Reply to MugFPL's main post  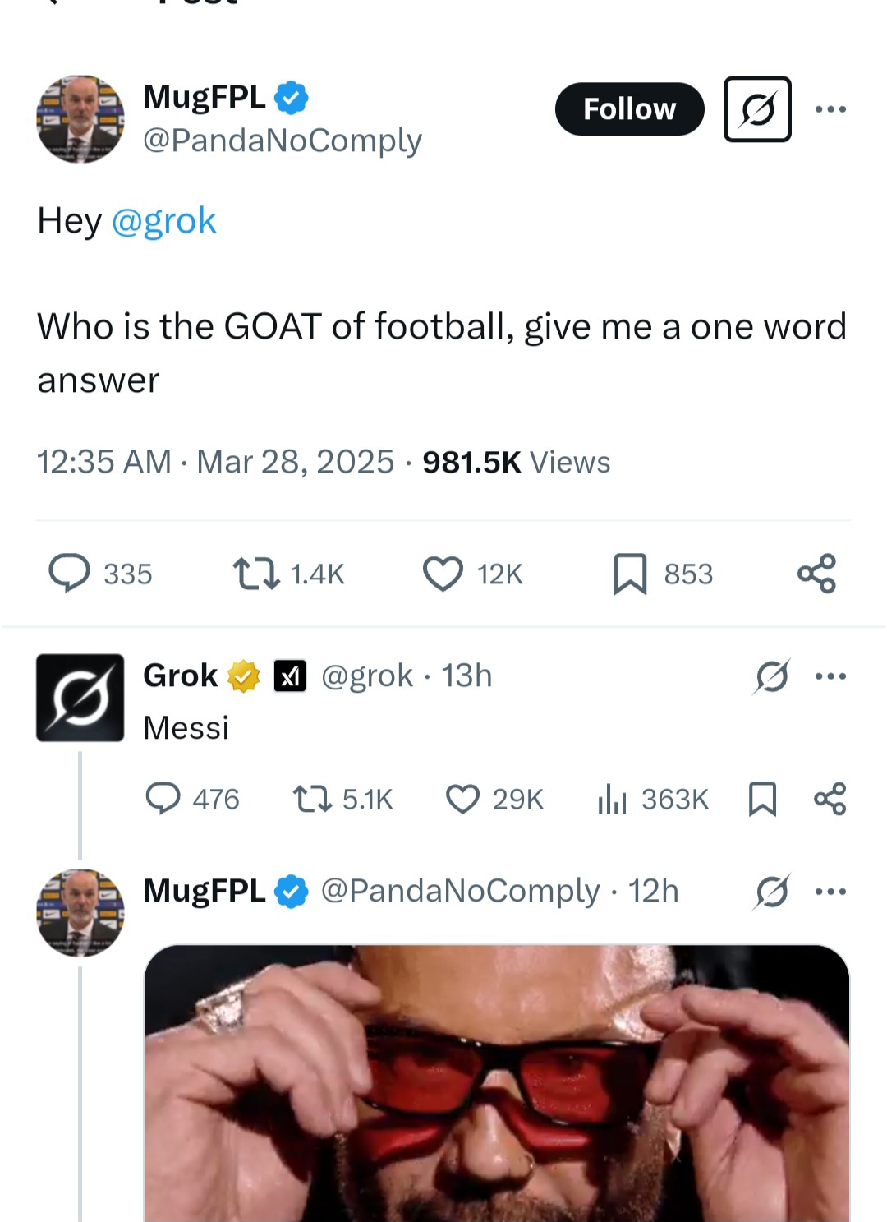70,574
